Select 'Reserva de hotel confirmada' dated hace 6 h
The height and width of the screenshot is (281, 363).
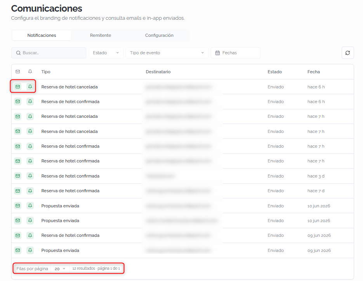(x=70, y=102)
